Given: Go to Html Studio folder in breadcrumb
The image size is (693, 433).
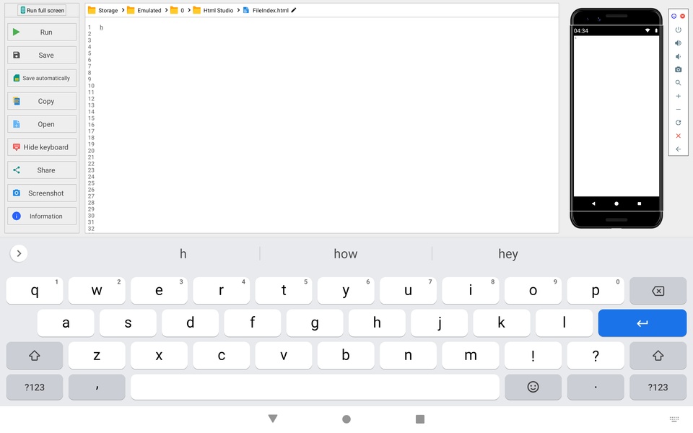Looking at the screenshot, I should (x=213, y=10).
